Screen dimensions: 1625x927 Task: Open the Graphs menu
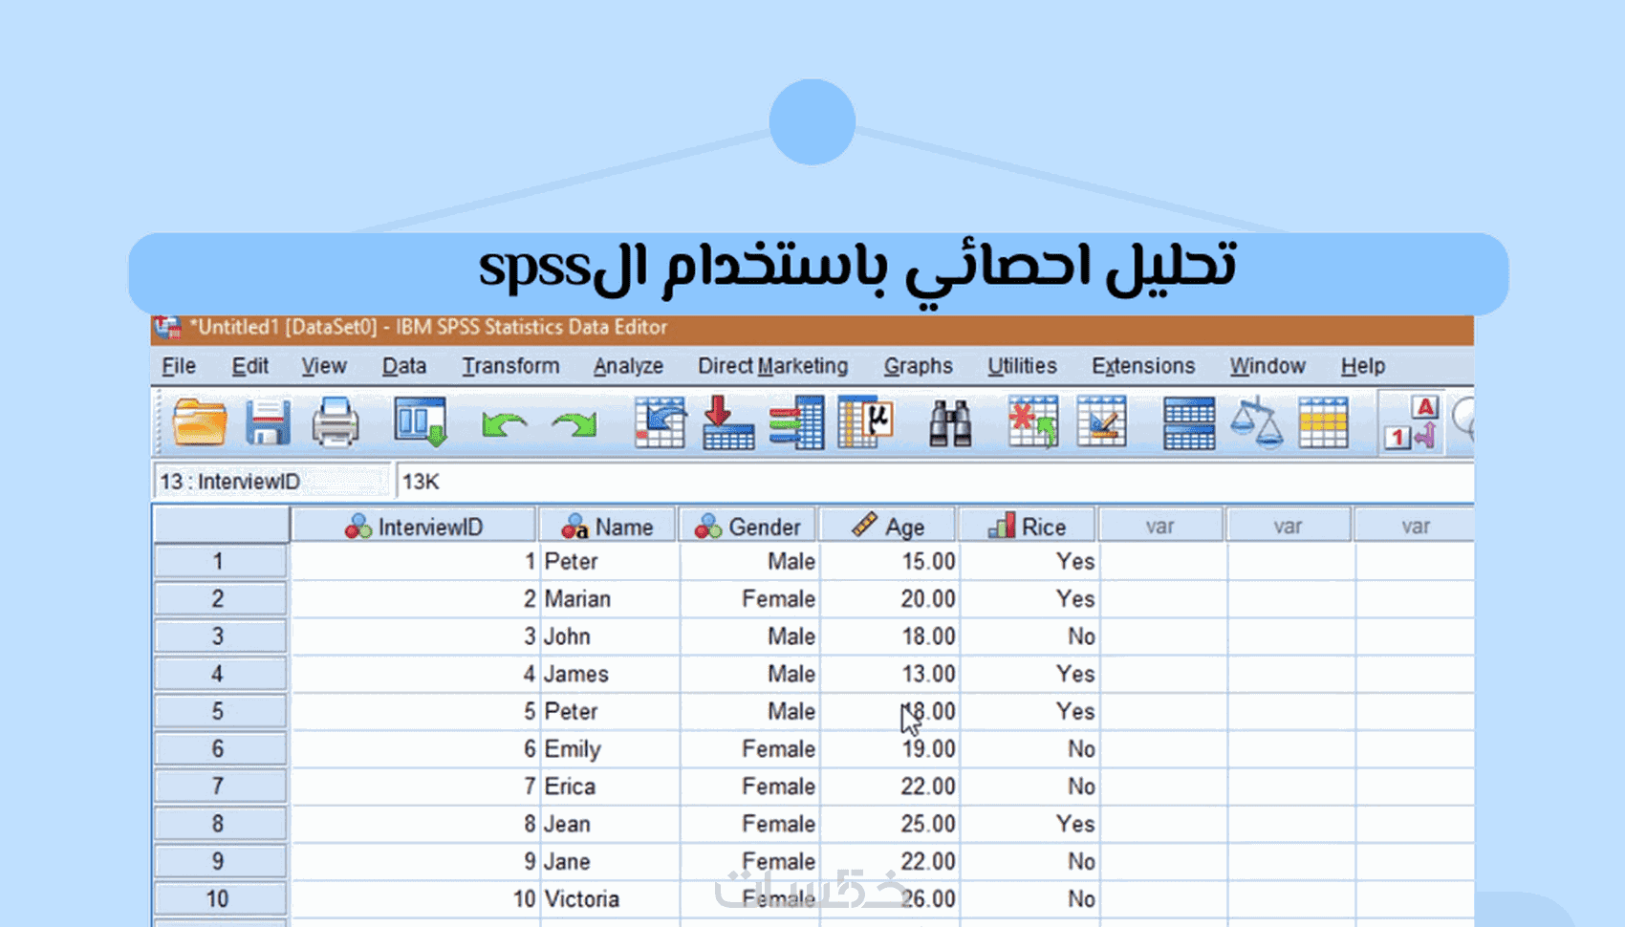click(919, 366)
